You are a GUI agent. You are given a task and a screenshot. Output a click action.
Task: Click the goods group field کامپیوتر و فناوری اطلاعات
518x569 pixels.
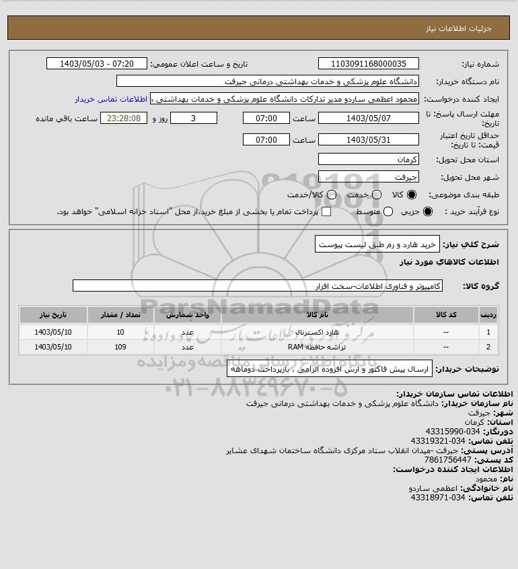tap(258, 286)
